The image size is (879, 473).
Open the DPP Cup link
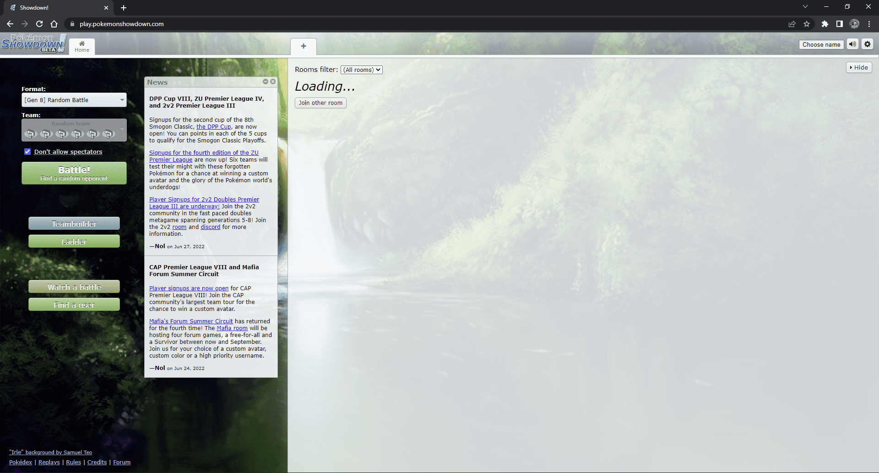click(x=214, y=127)
